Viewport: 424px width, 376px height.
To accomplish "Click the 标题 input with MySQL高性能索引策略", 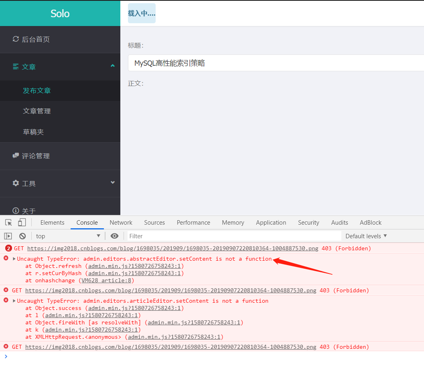I will (276, 63).
